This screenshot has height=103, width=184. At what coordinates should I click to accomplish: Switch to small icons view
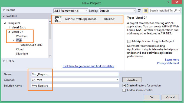pyautogui.click(x=139, y=11)
